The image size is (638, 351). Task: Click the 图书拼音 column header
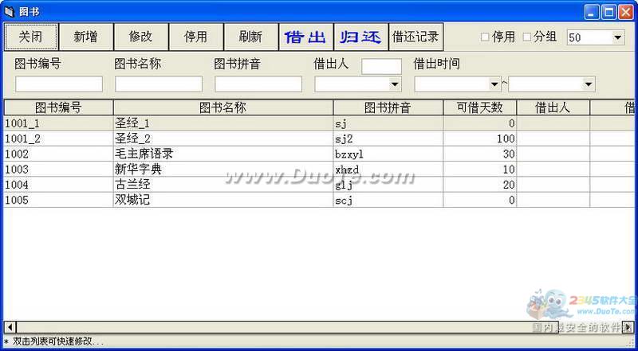tap(388, 107)
